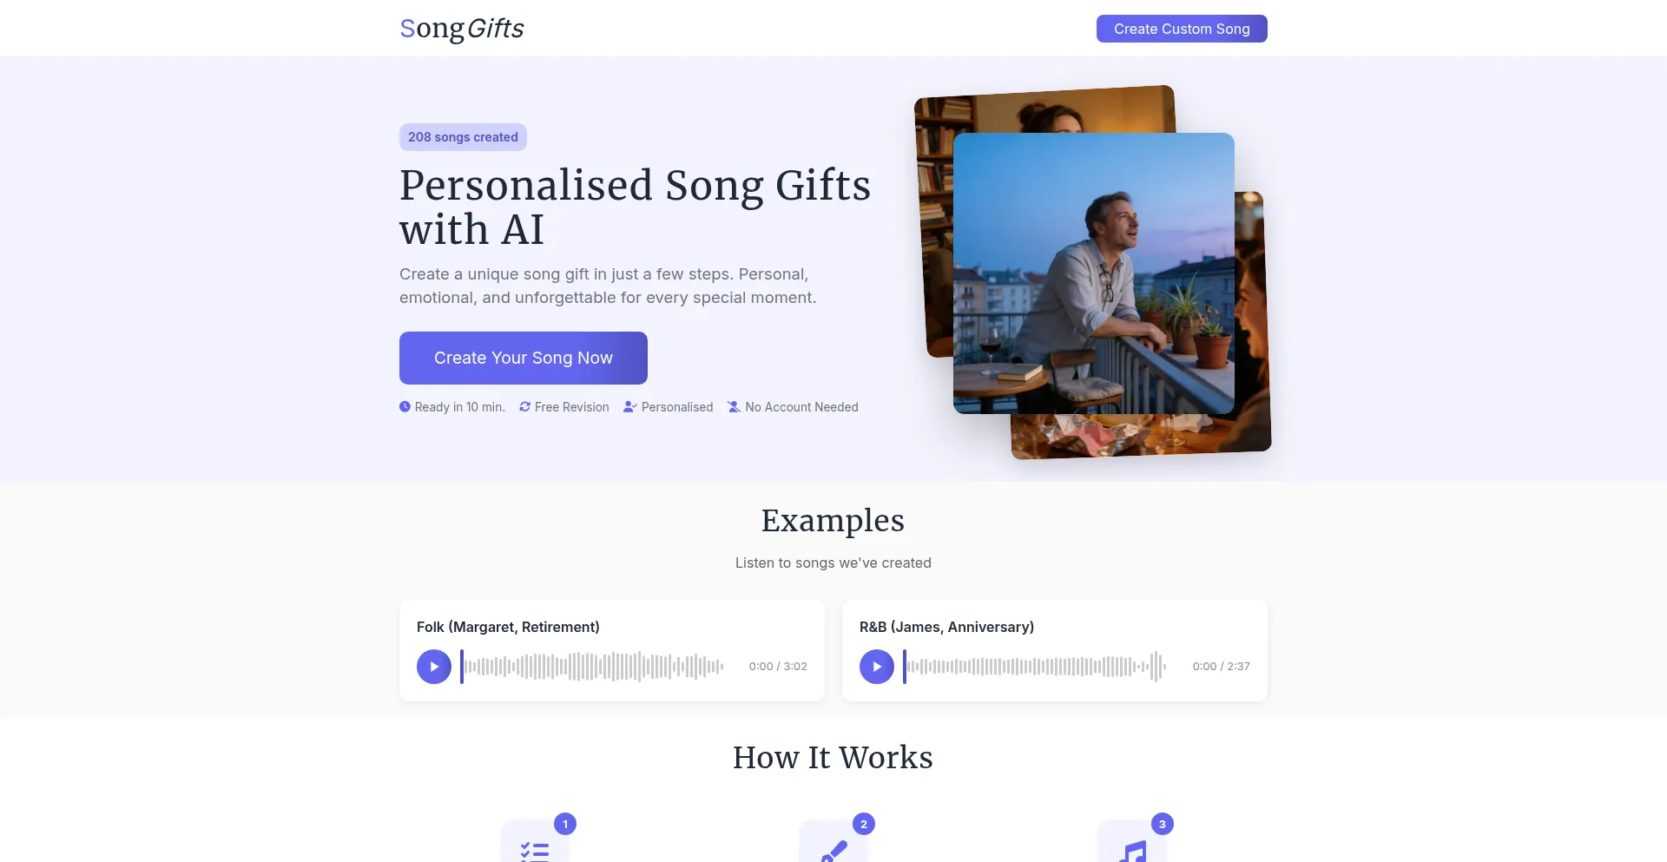Click the 'Examples' heading
The image size is (1667, 862).
[x=833, y=521]
